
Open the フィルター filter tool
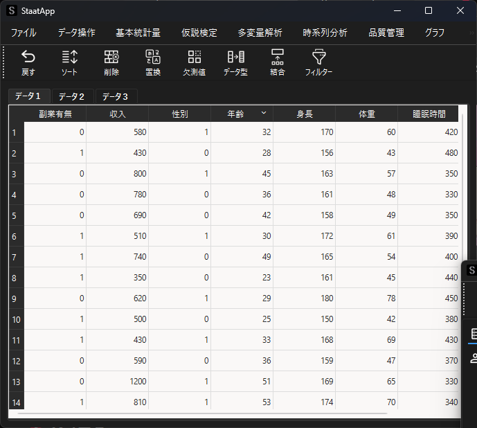319,57
